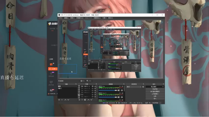Move the scene up in the Scenes list

point(65,100)
